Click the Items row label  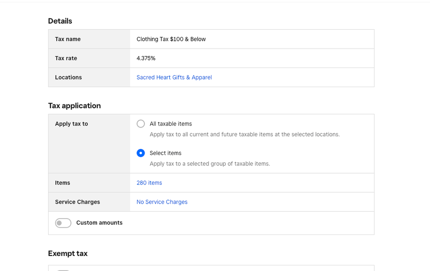click(x=62, y=183)
